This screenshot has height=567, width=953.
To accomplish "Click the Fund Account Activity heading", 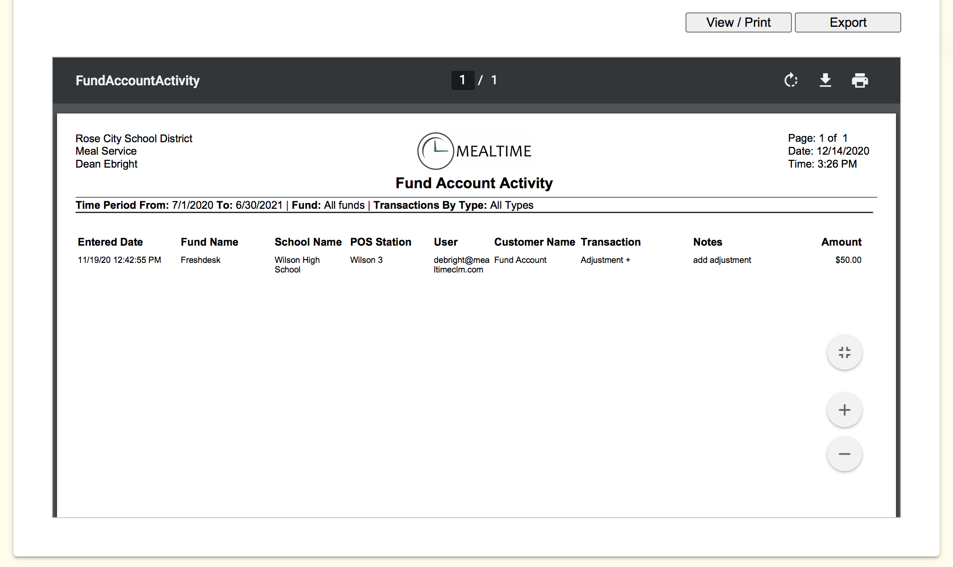I will click(474, 183).
